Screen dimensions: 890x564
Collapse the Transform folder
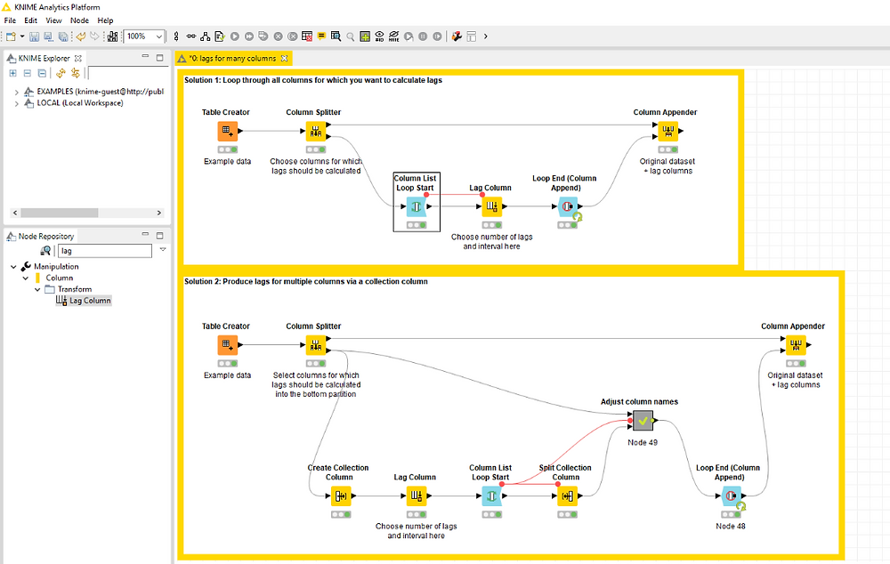click(x=37, y=289)
